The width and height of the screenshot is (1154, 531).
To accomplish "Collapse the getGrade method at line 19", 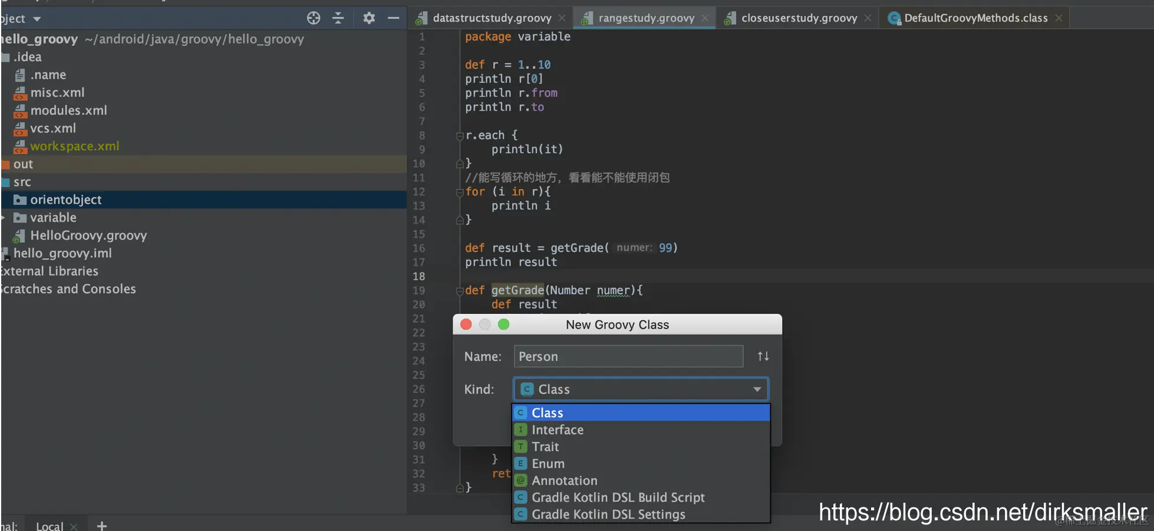I will (x=460, y=291).
